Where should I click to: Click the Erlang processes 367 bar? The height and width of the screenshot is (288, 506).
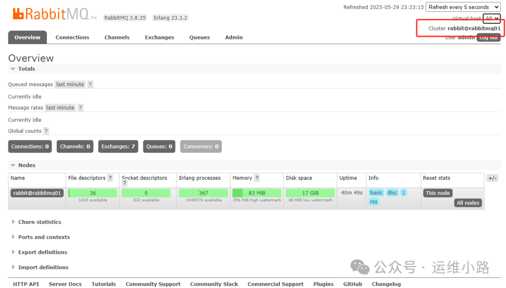click(203, 193)
